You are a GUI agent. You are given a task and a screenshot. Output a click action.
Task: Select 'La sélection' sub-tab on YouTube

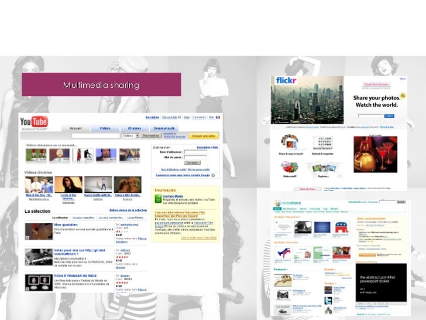tap(60, 217)
